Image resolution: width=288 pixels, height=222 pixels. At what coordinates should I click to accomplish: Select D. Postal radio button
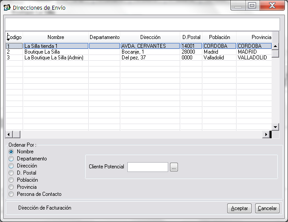[x=11, y=173]
